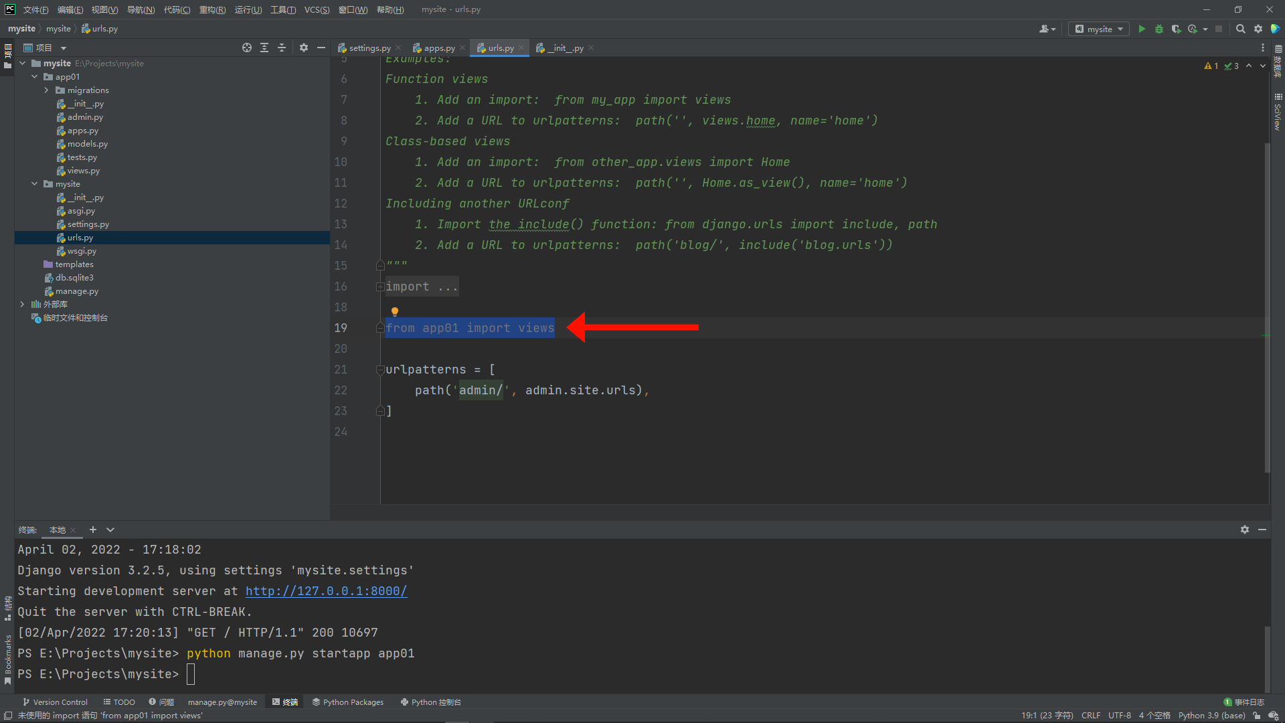Viewport: 1285px width, 723px height.
Task: Toggle read-only lock in status bar
Action: point(1257,716)
